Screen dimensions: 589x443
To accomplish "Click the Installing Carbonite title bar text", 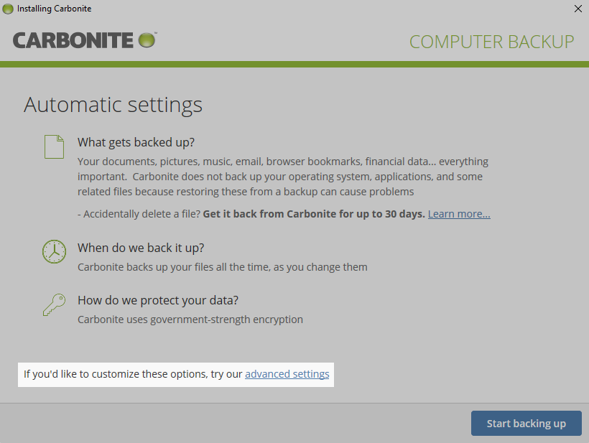I will point(55,9).
